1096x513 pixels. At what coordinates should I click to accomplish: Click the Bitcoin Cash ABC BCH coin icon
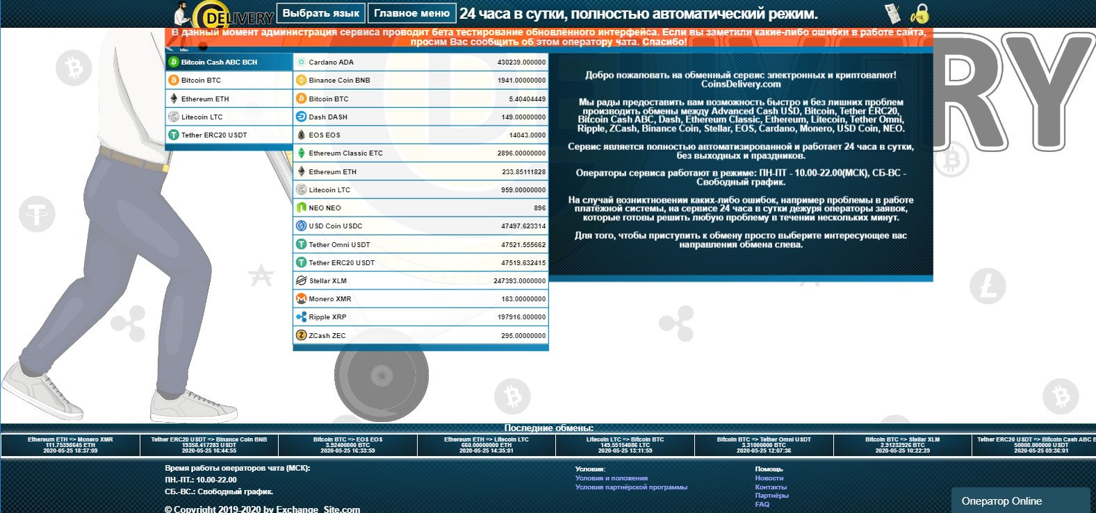[173, 62]
